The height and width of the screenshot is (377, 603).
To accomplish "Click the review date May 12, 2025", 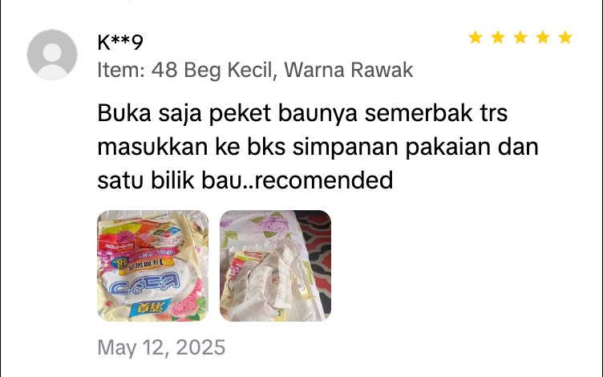I will (161, 347).
